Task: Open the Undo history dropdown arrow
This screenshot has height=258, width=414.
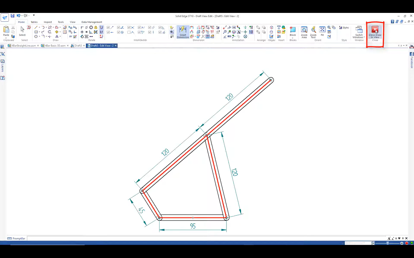Action: (x=22, y=16)
